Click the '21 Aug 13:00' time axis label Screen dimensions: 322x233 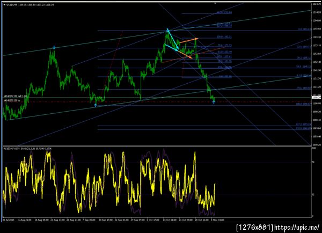tap(57, 220)
